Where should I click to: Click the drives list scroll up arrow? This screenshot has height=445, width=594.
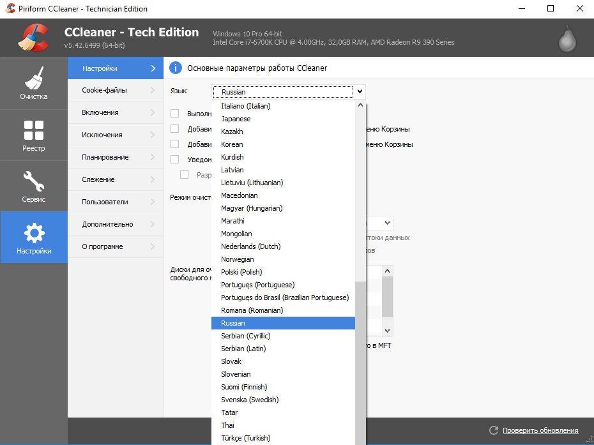click(387, 271)
